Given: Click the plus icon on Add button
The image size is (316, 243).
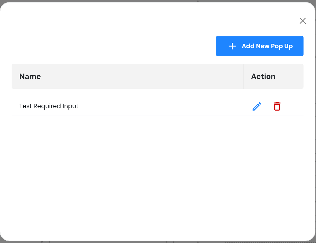Looking at the screenshot, I should pyautogui.click(x=232, y=46).
